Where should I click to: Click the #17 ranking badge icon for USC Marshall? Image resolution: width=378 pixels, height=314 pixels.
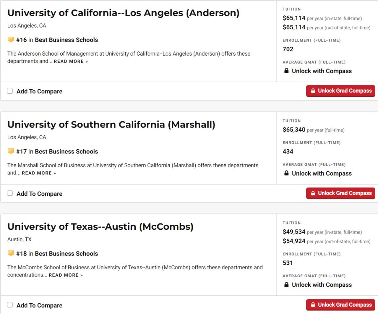click(11, 151)
